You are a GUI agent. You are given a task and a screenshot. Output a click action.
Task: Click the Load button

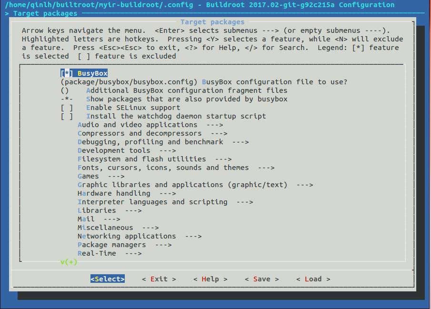click(313, 279)
